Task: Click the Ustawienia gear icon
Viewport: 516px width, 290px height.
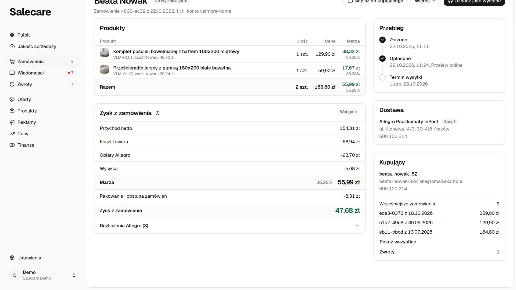Action: pos(12,258)
